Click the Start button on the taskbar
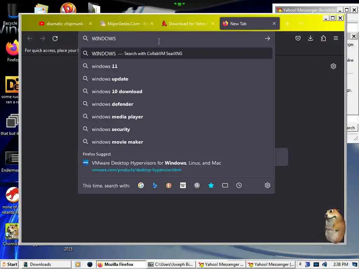The width and height of the screenshot is (359, 269). [x=9, y=264]
